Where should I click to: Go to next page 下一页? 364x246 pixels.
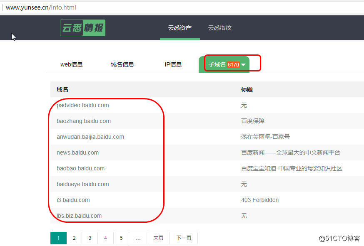click(184, 238)
